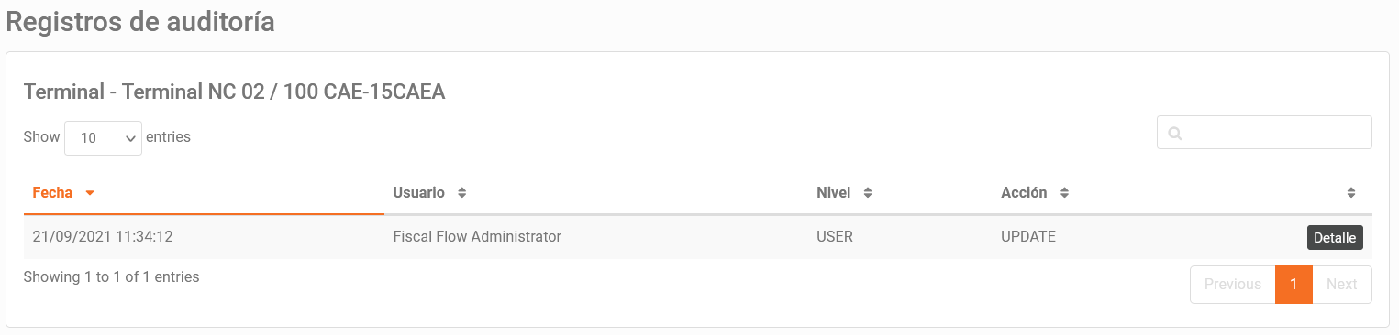Click the Fiscal Flow Administrator user cell

(477, 237)
